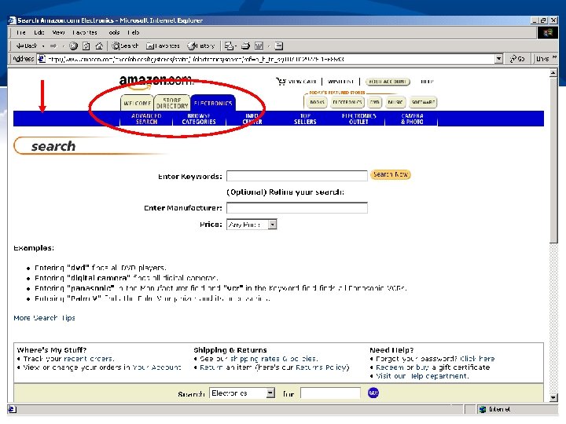Click Browse Categories in the blue bar
The image size is (566, 424).
point(199,119)
